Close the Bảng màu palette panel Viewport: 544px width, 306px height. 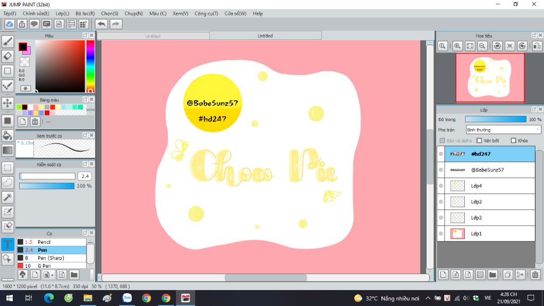[x=91, y=99]
